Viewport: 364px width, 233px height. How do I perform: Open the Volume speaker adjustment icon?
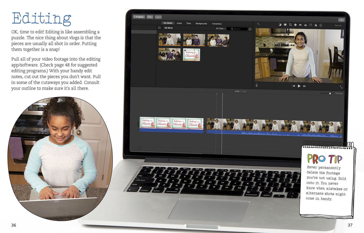301,25
